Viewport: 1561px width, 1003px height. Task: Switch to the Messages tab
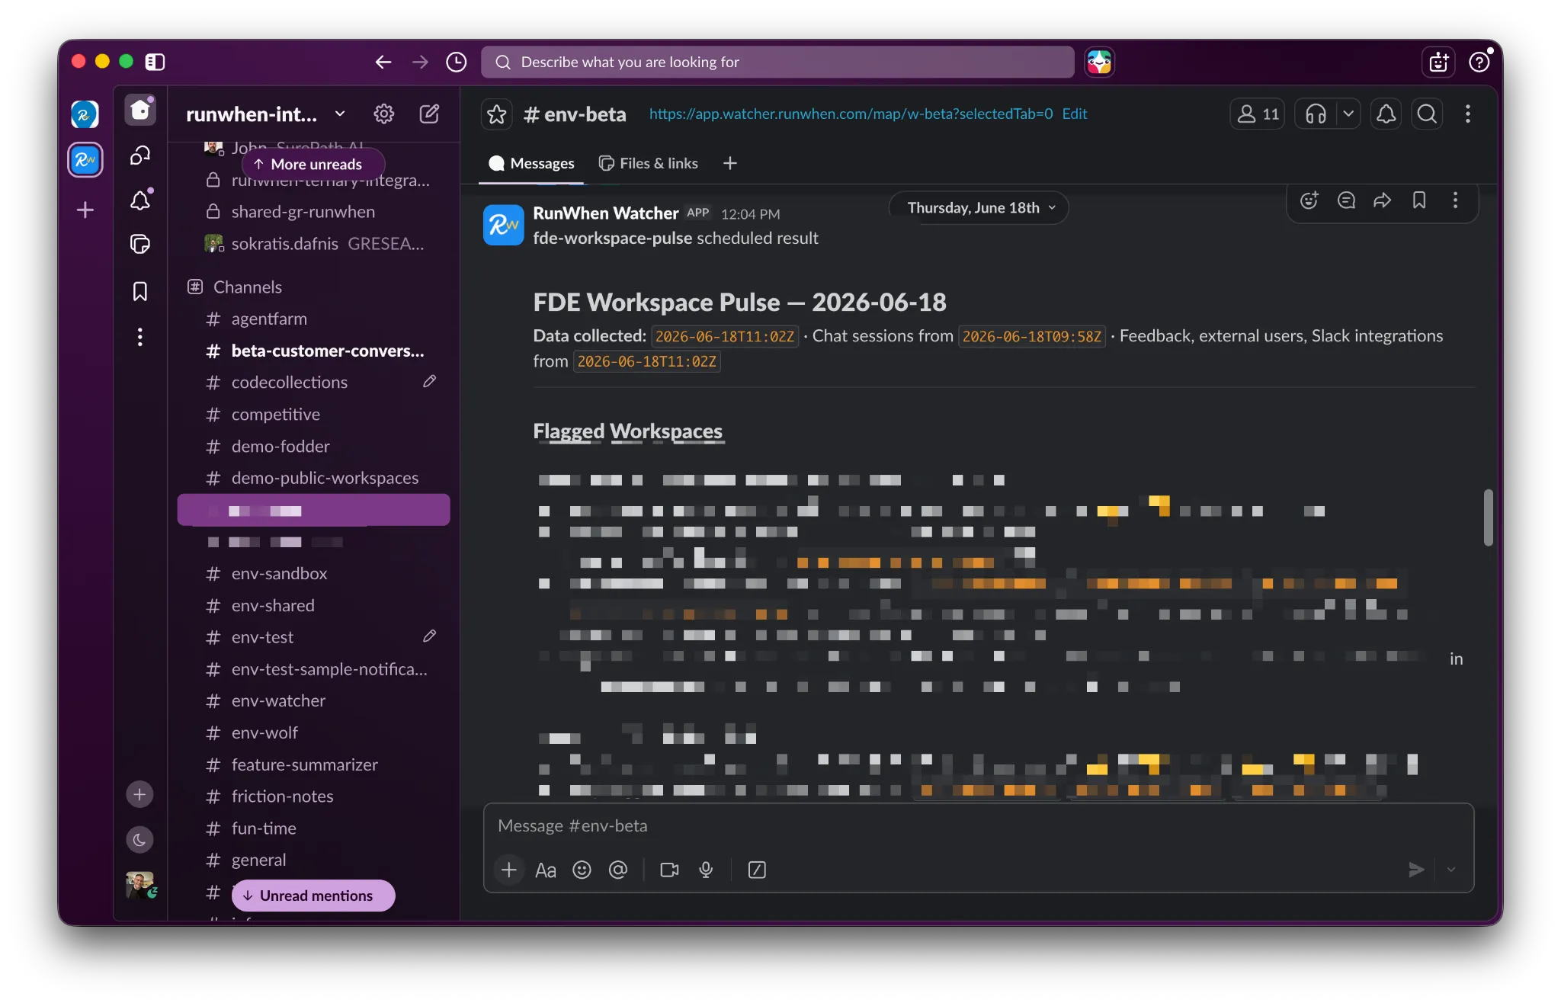click(x=531, y=163)
